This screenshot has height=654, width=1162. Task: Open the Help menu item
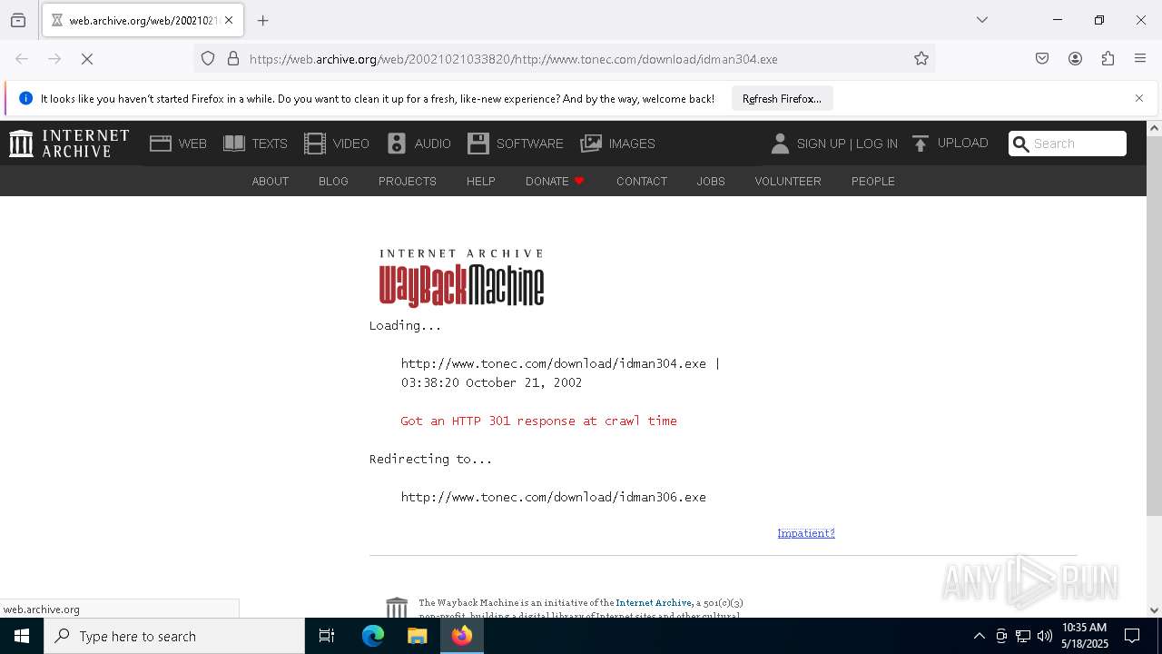coord(480,181)
